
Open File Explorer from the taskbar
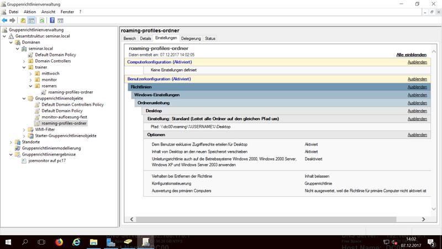coord(94,242)
